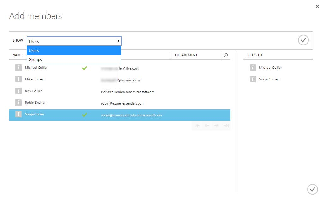This screenshot has width=323, height=201.
Task: Collapse the Show dropdown arrow
Action: pyautogui.click(x=119, y=41)
